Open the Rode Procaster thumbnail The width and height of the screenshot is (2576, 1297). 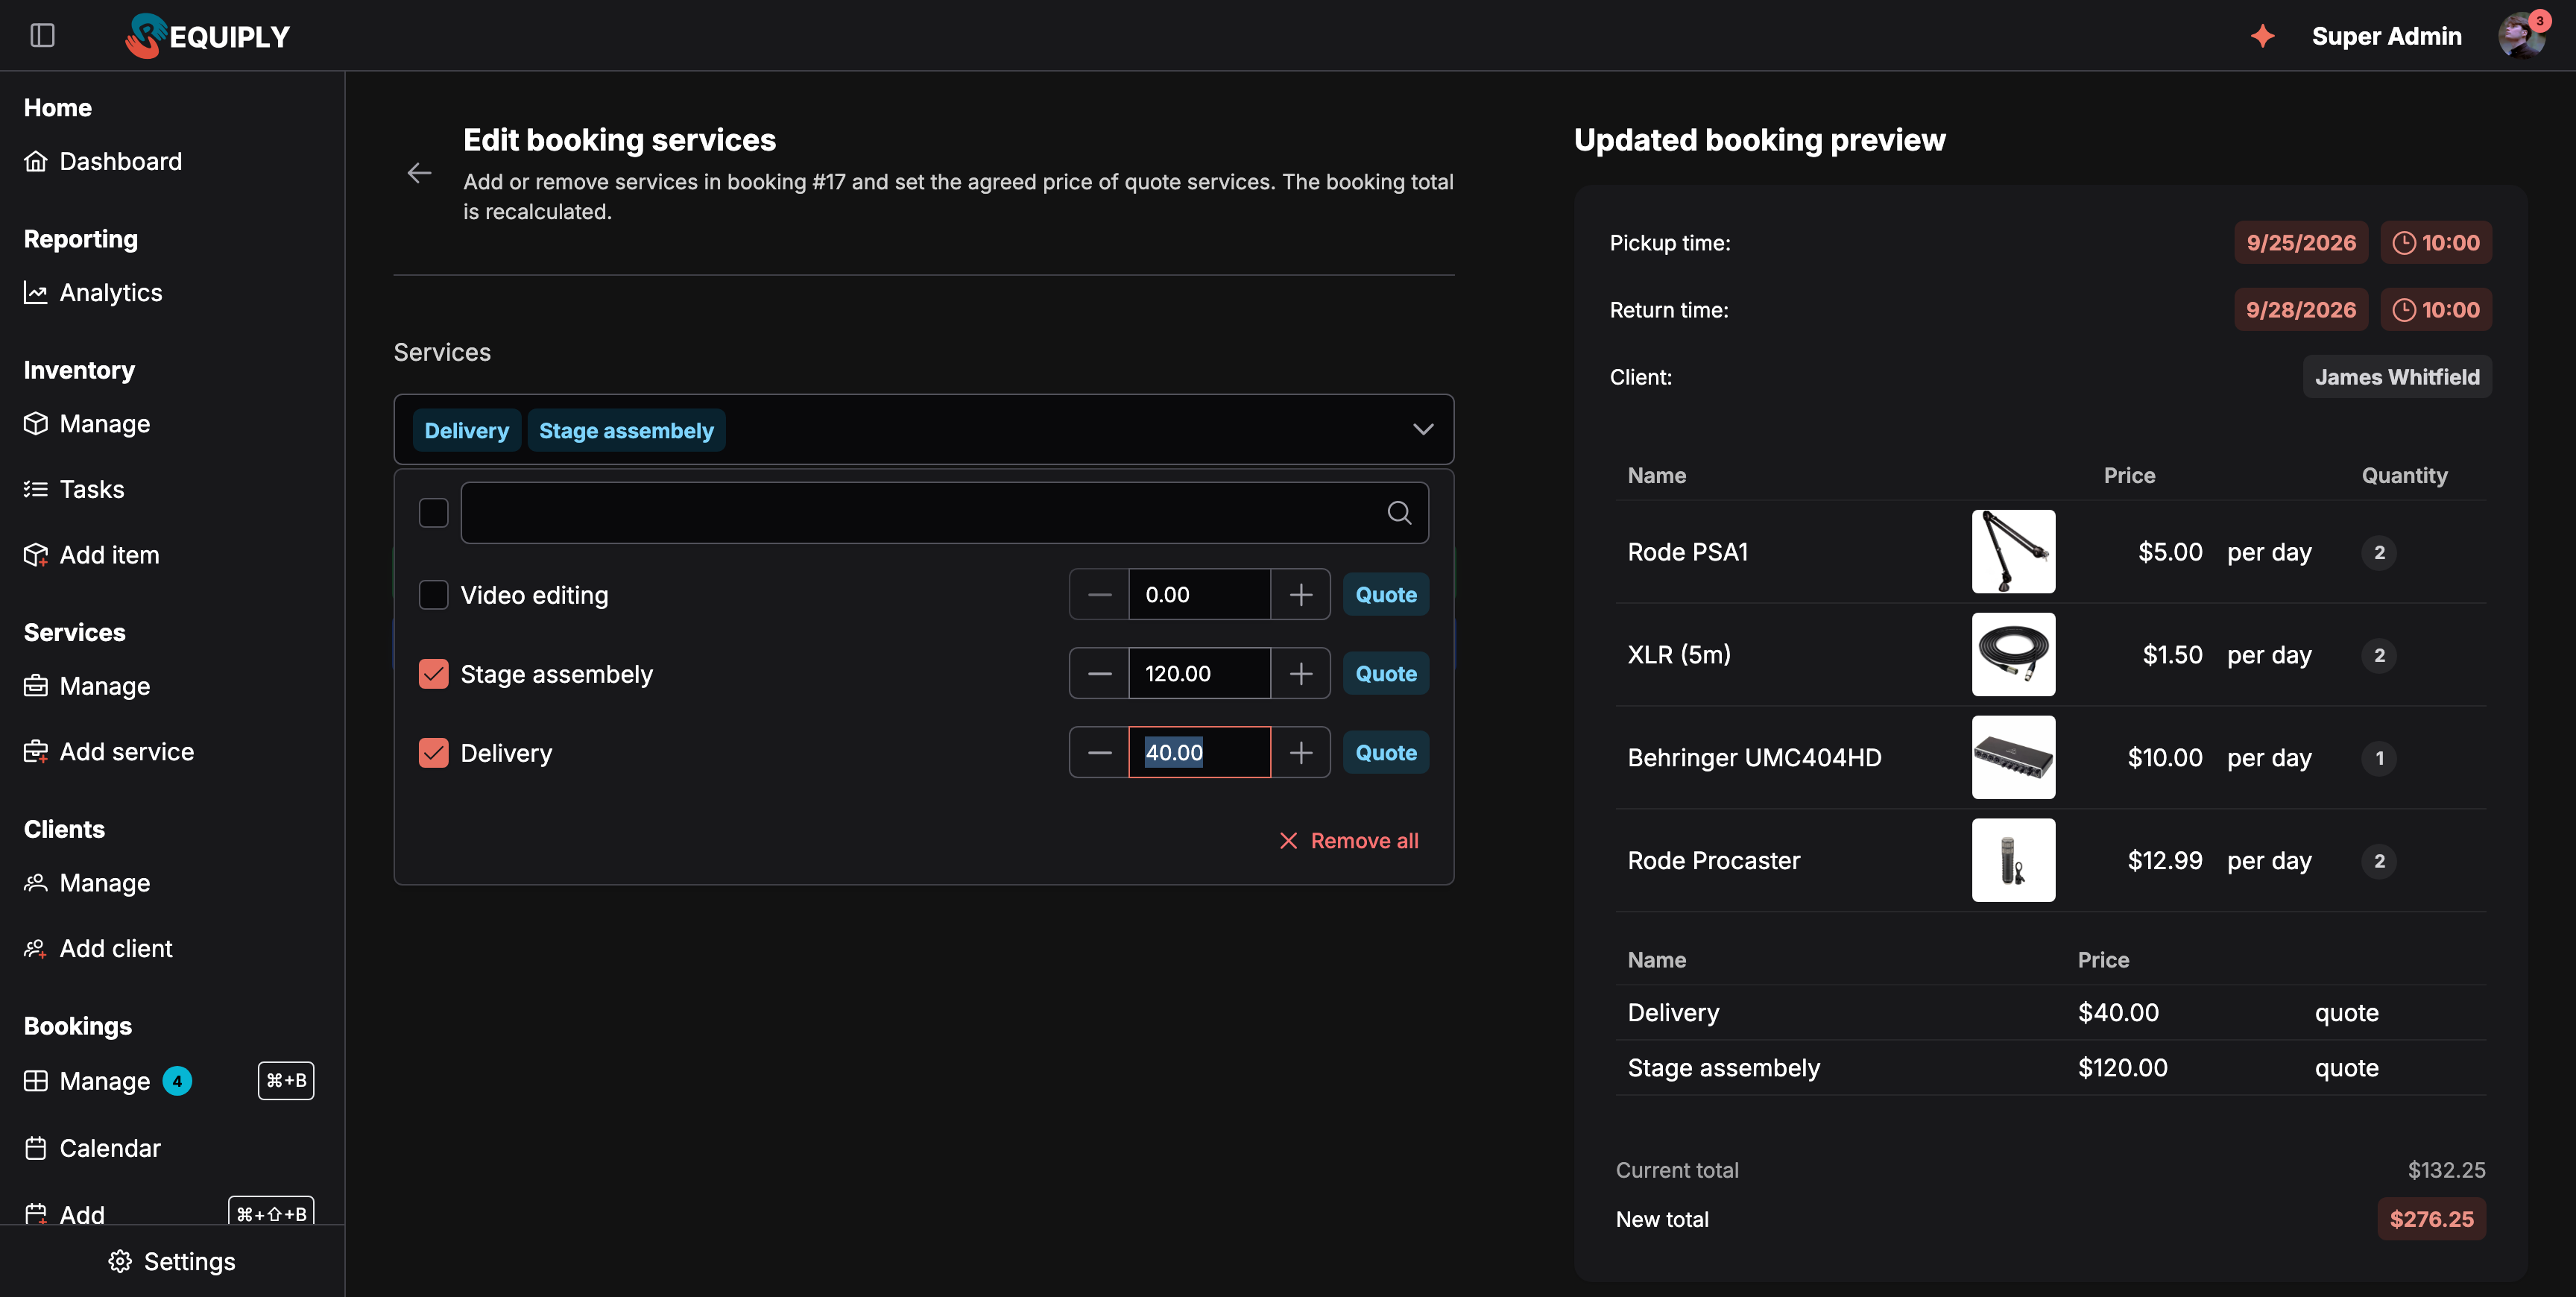[x=2013, y=861]
